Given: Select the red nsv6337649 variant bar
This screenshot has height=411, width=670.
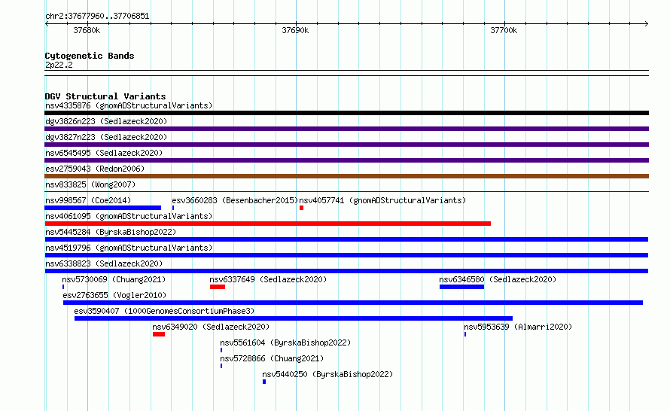Looking at the screenshot, I should [x=218, y=287].
